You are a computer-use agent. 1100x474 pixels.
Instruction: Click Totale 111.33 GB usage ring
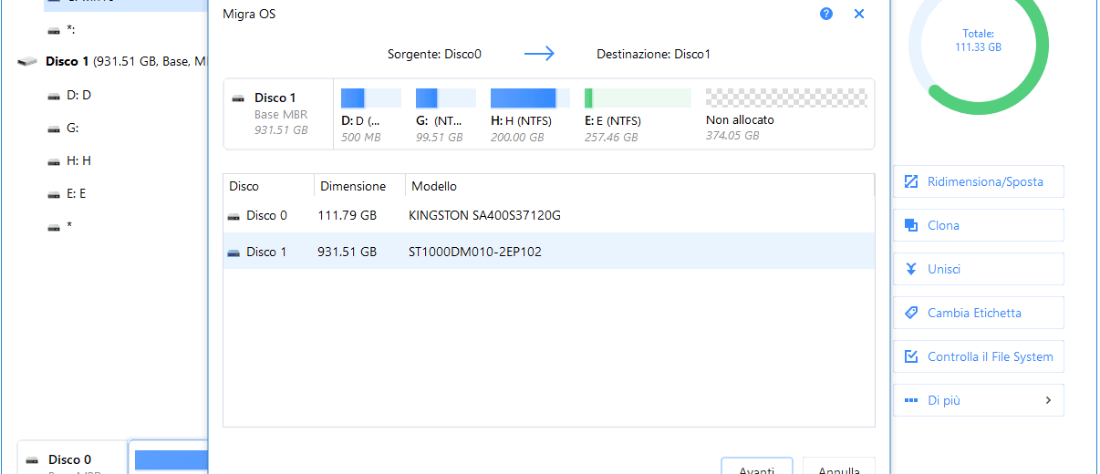978,46
